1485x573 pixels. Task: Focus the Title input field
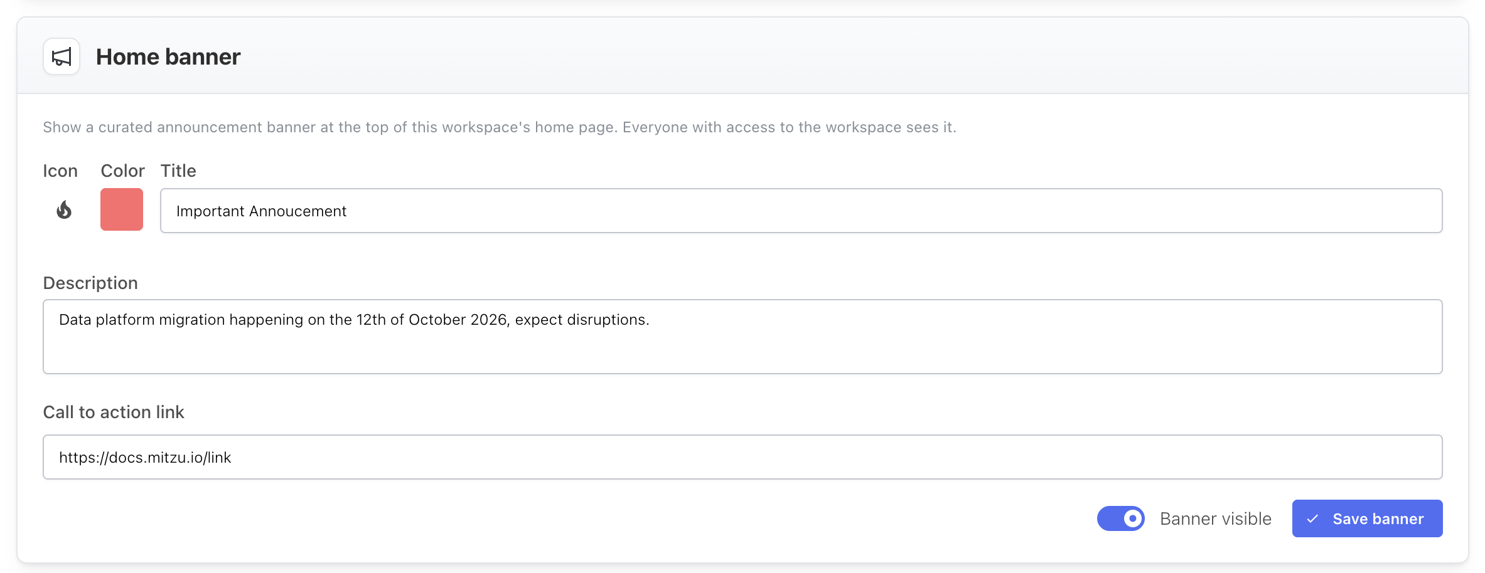801,211
